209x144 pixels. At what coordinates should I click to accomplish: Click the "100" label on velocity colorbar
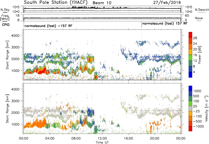pos(196,101)
